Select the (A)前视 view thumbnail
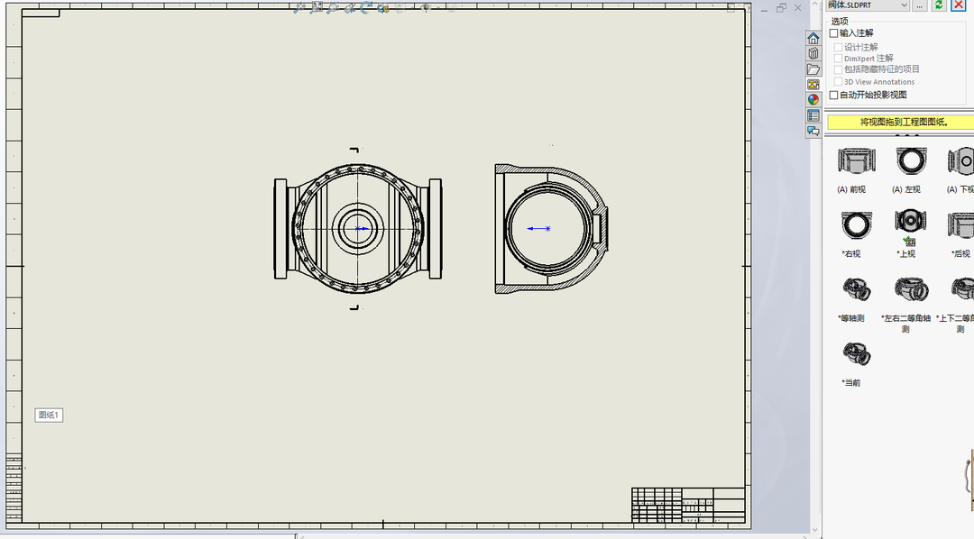Screen dimensions: 974x539 [x=855, y=162]
